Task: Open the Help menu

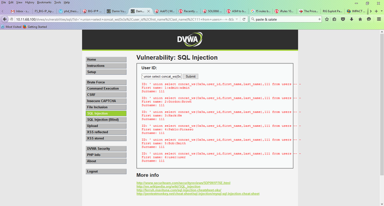Action: 67,3
